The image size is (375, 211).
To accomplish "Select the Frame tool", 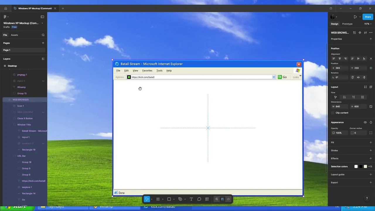I will pyautogui.click(x=158, y=199).
